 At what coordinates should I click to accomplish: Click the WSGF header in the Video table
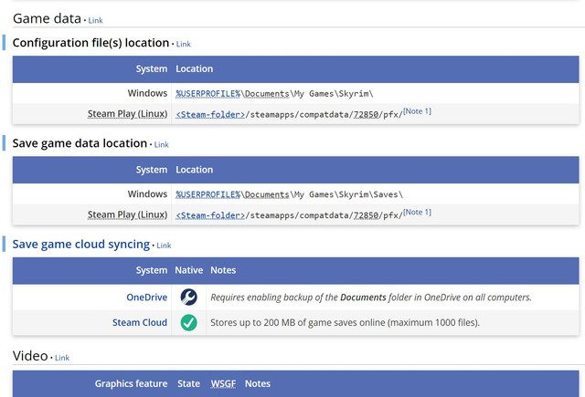(x=223, y=383)
